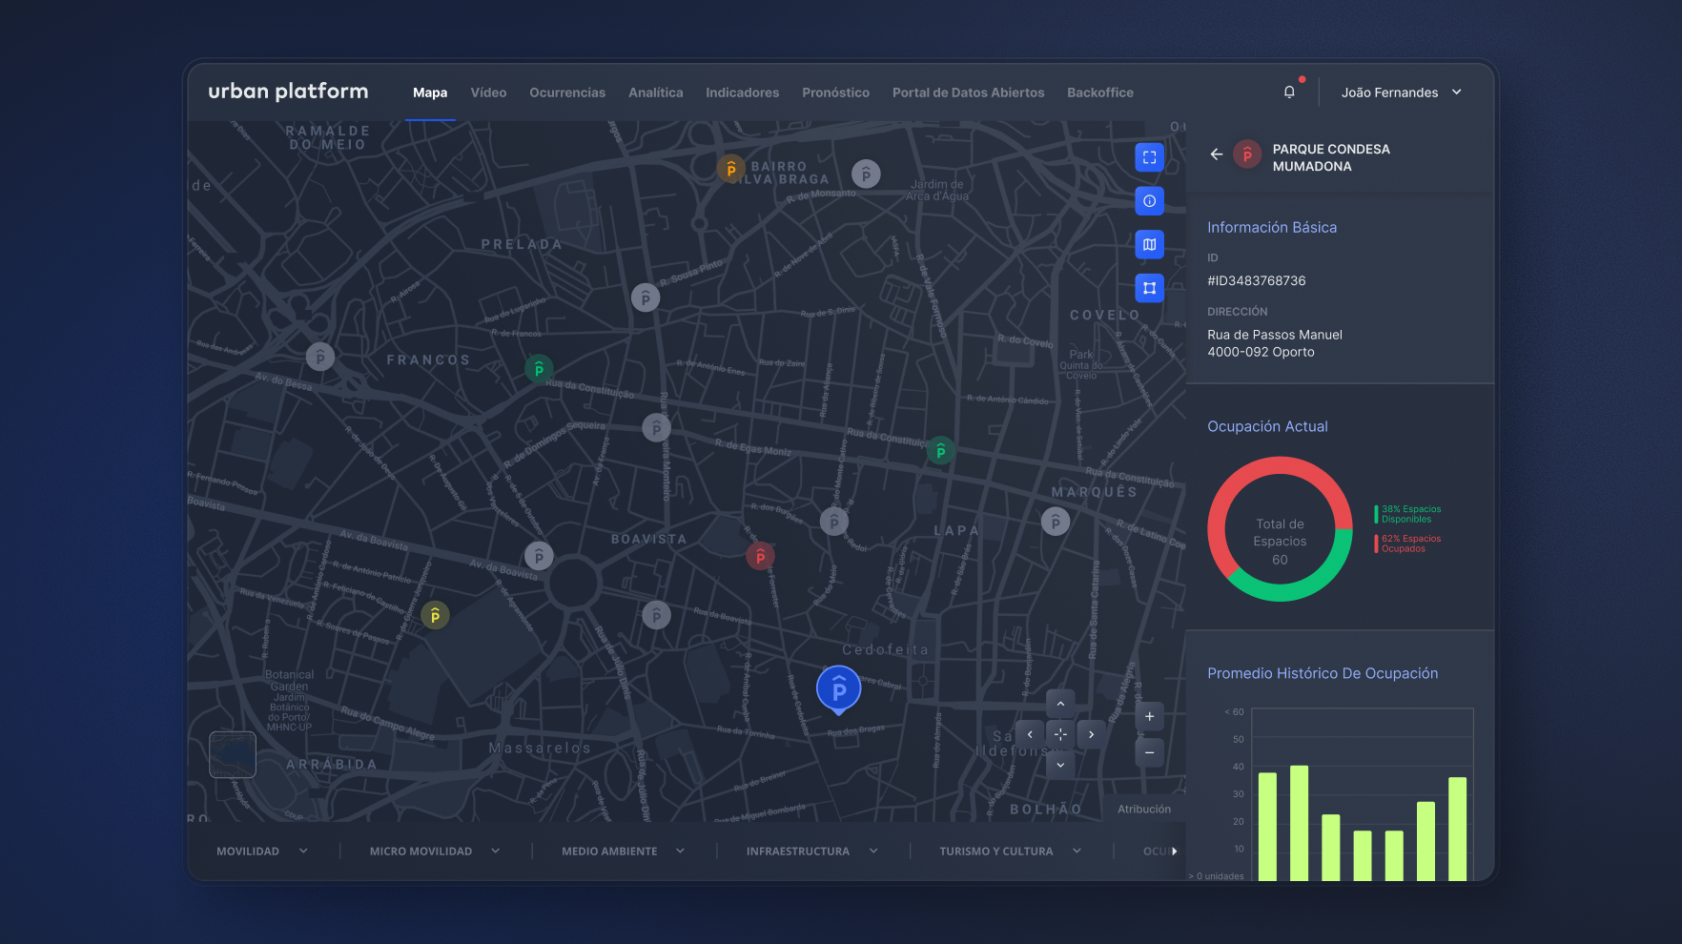Open the João Fernandes user menu
The height and width of the screenshot is (944, 1682).
click(x=1401, y=92)
